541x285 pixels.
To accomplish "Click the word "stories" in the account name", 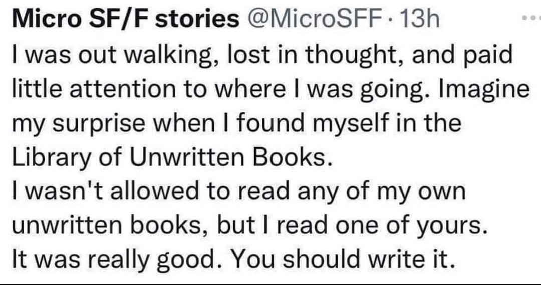I will [197, 20].
